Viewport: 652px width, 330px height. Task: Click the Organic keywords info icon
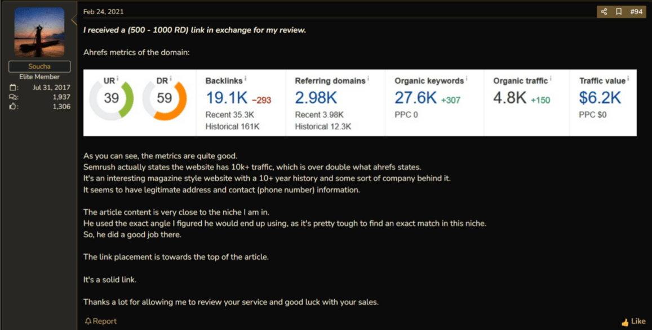[466, 78]
